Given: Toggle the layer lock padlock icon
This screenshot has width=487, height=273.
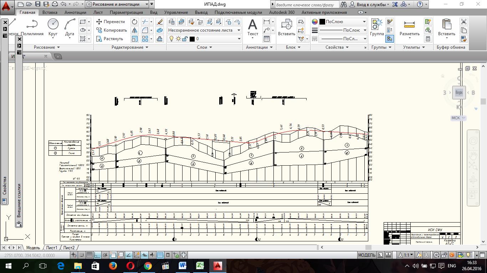Looking at the screenshot, I should (185, 39).
